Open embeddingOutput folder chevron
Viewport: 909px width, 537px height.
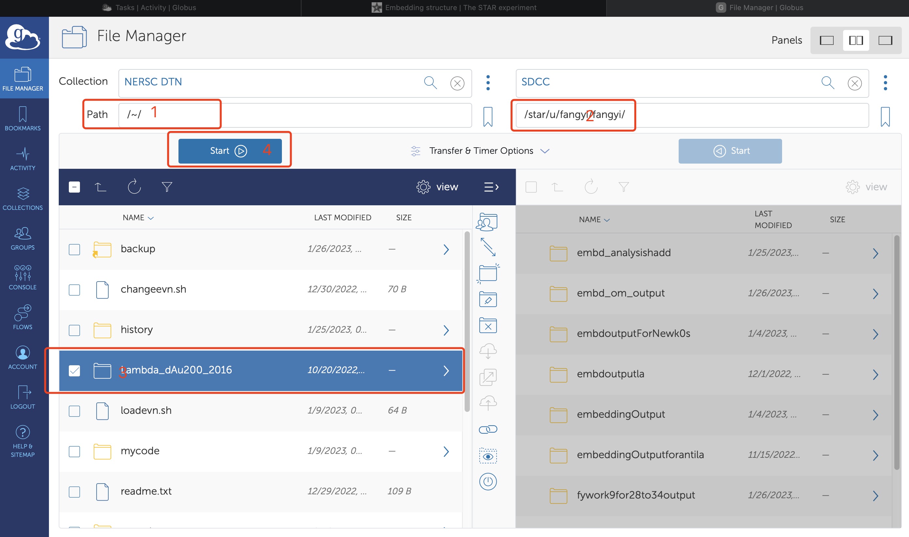coord(875,415)
